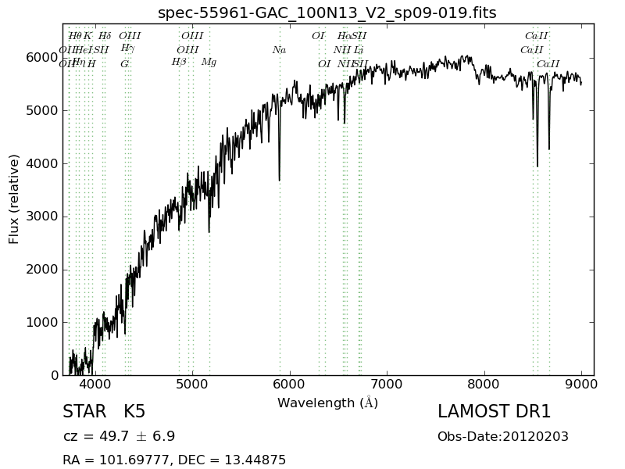The height and width of the screenshot is (469, 625).
Task: Click the deep Na absorption dip in the spectrum
Action: click(280, 175)
